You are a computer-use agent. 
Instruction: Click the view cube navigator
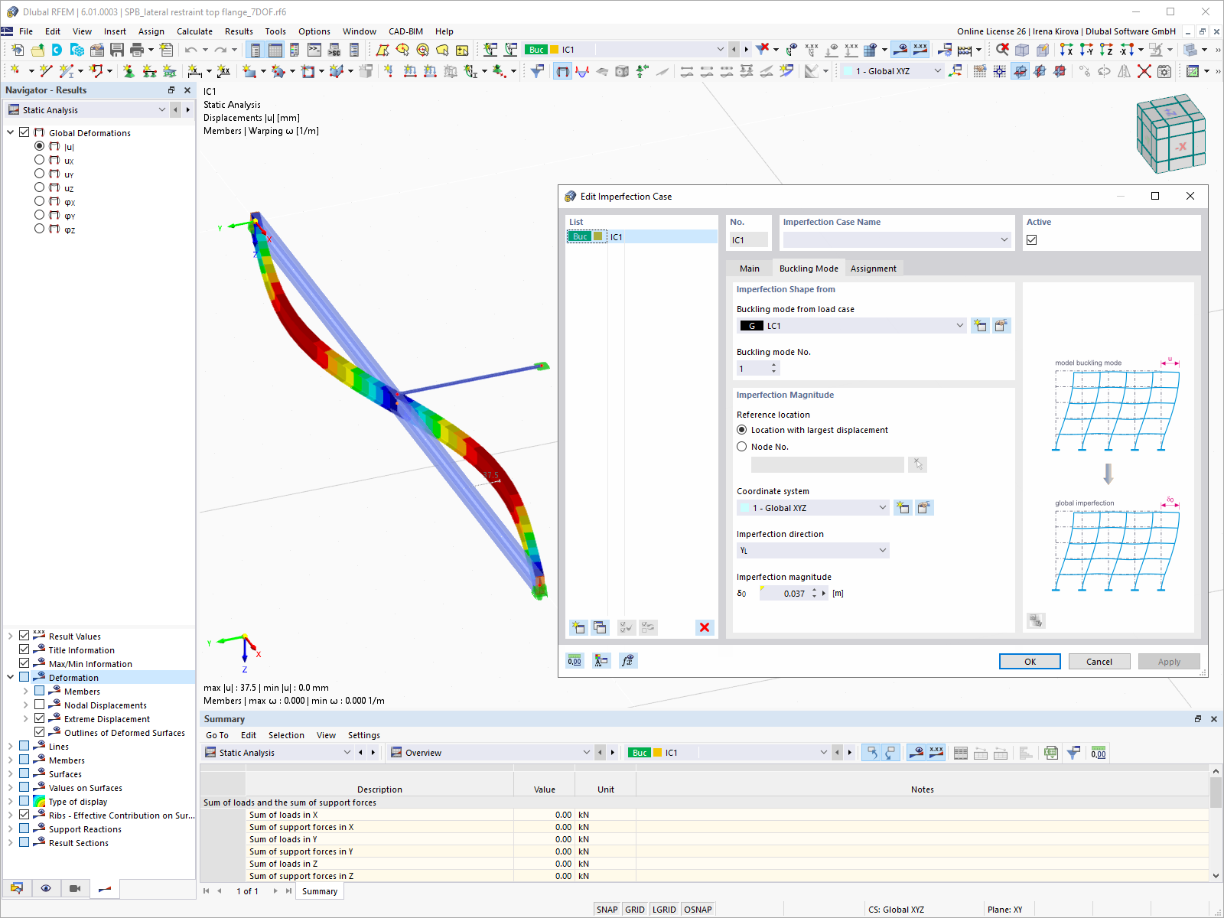[1171, 133]
